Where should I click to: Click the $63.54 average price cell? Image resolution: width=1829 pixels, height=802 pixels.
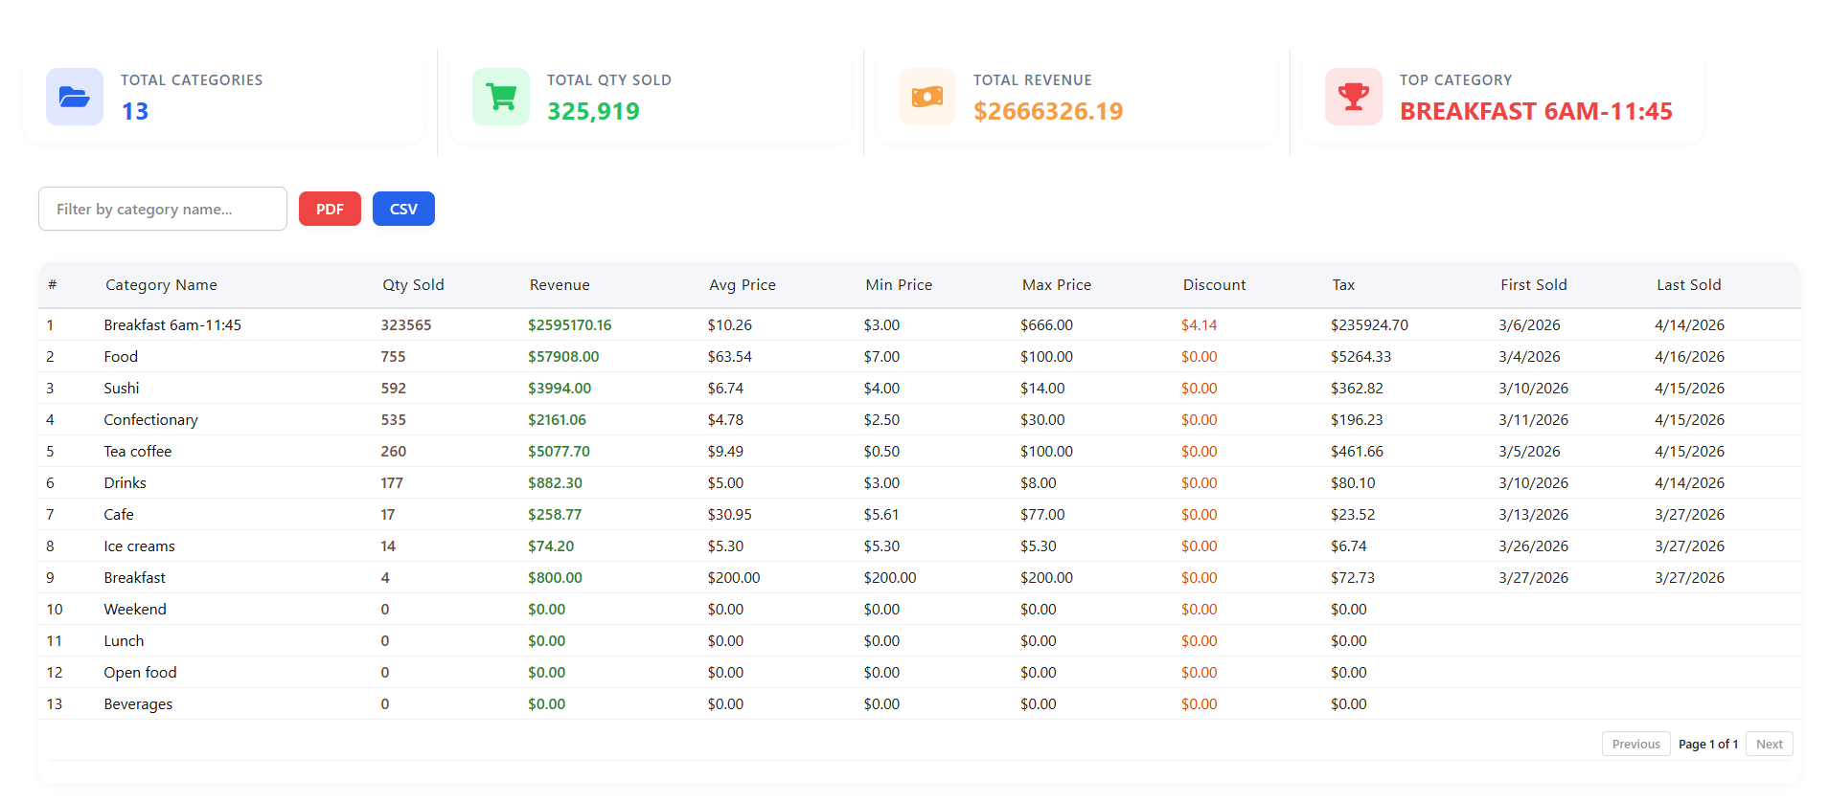[729, 356]
